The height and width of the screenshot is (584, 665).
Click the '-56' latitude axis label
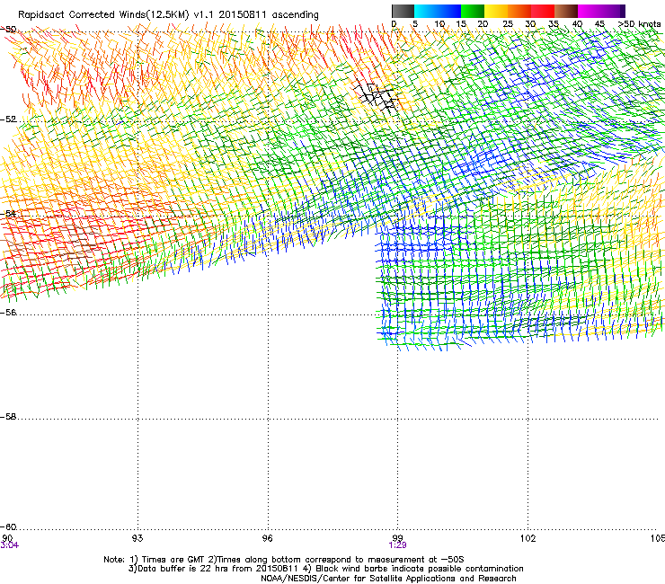tap(8, 313)
